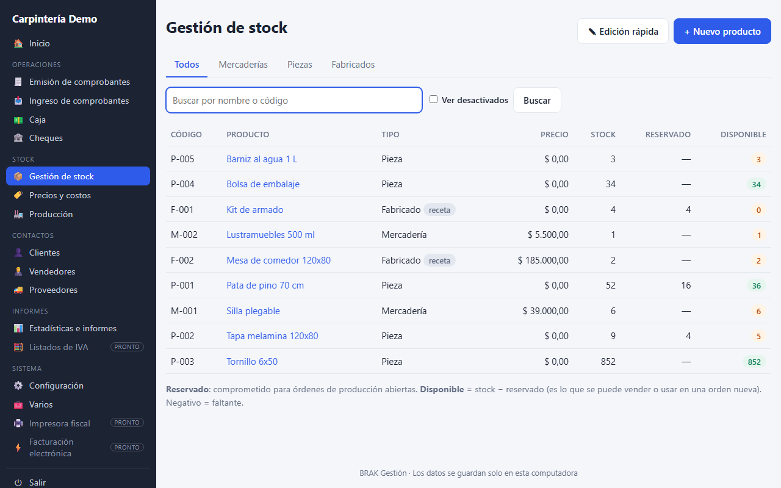Click the power icon beside Salir
Image resolution: width=781 pixels, height=488 pixels.
[x=18, y=483]
